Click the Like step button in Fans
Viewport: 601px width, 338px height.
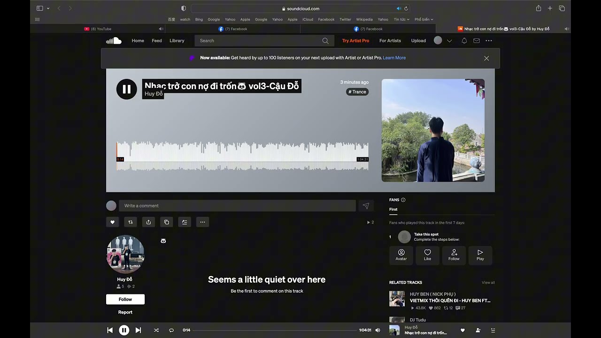(427, 255)
